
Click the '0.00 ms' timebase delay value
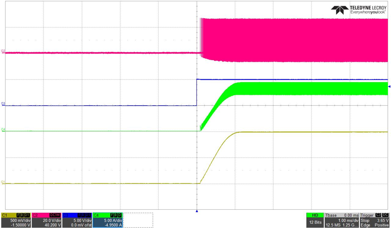tap(352, 215)
